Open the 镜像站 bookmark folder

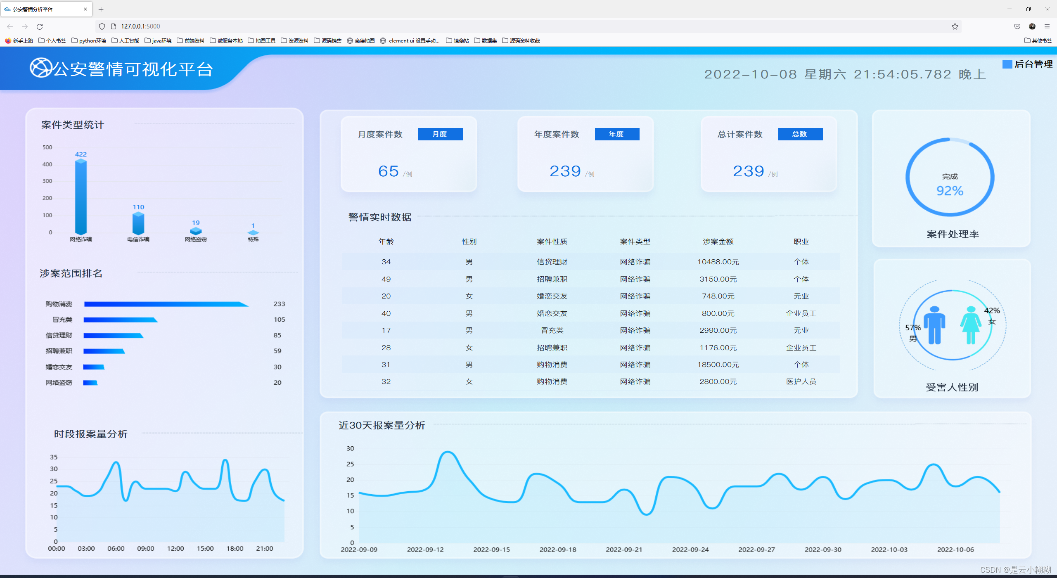point(457,40)
